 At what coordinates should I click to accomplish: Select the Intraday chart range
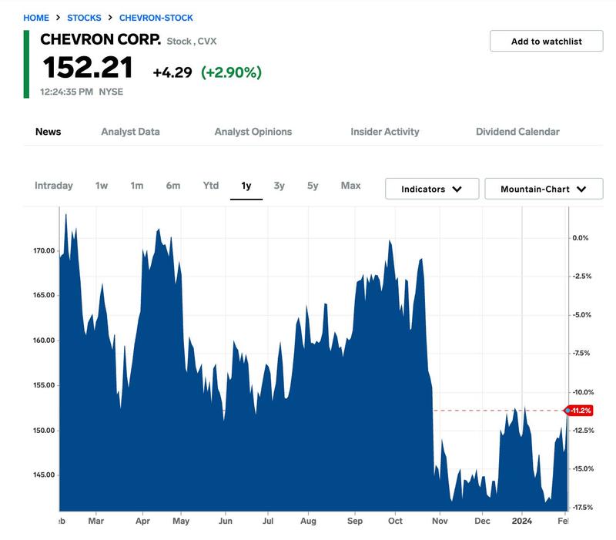(x=53, y=186)
